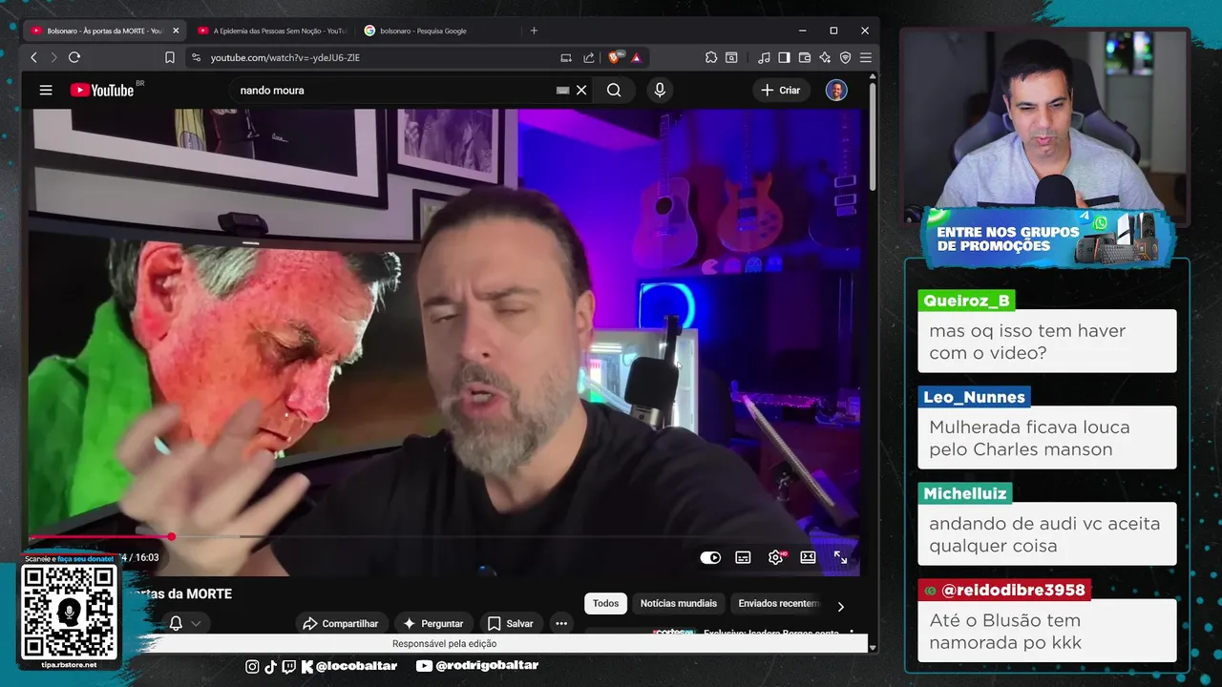This screenshot has height=687, width=1222.
Task: Save video with Salvar button
Action: point(511,623)
